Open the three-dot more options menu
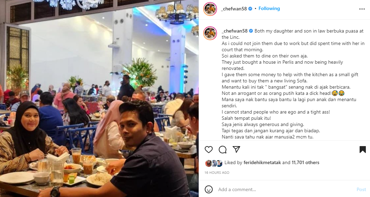This screenshot has height=197, width=370. pos(362,9)
